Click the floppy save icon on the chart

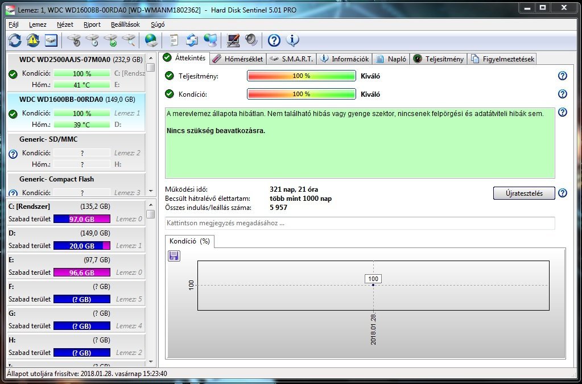pyautogui.click(x=174, y=256)
